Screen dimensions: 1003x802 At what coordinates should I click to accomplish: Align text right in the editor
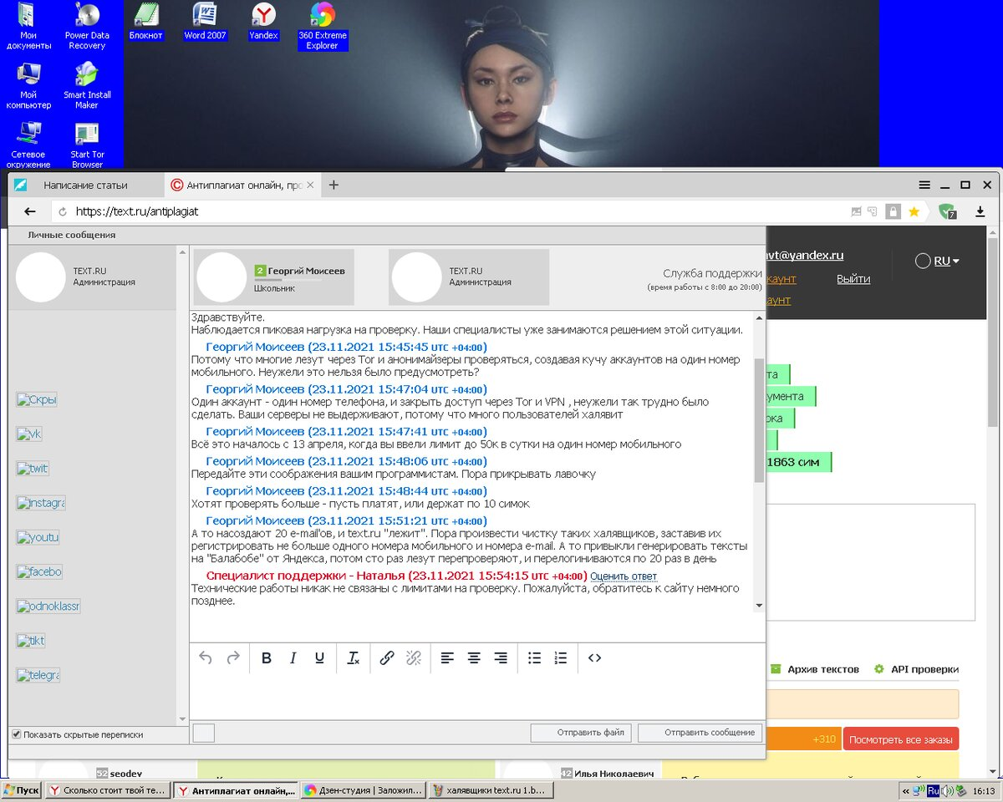click(501, 658)
